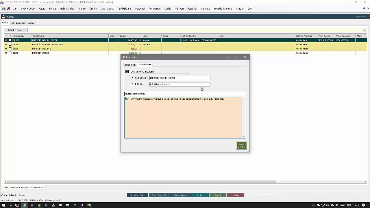Image resolution: width=370 pixels, height=208 pixels.
Task: Open the Finans menu
Action: tap(53, 9)
